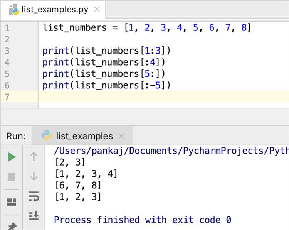289x230 pixels.
Task: Close the list_examples run tab
Action: coord(122,136)
